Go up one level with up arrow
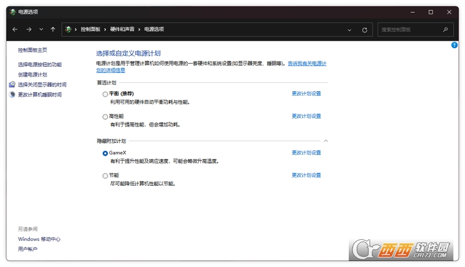Viewport: 465px width, 267px height. (x=53, y=29)
